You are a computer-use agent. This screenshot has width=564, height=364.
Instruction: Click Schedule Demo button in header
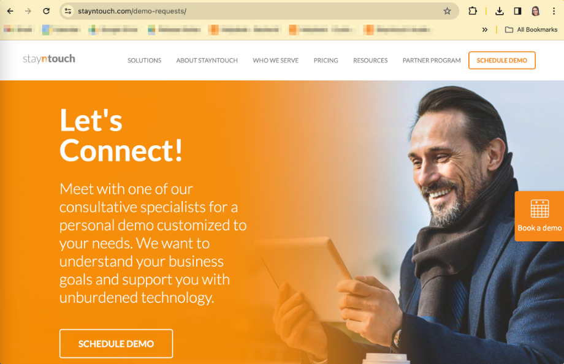click(501, 61)
